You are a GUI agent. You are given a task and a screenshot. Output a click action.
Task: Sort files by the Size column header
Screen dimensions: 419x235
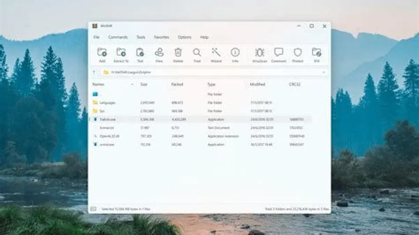tap(144, 84)
